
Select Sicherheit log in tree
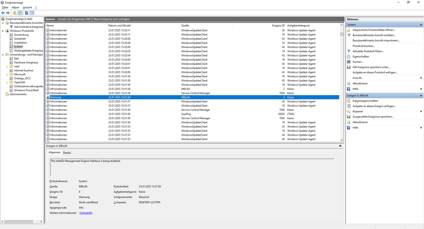(20, 38)
